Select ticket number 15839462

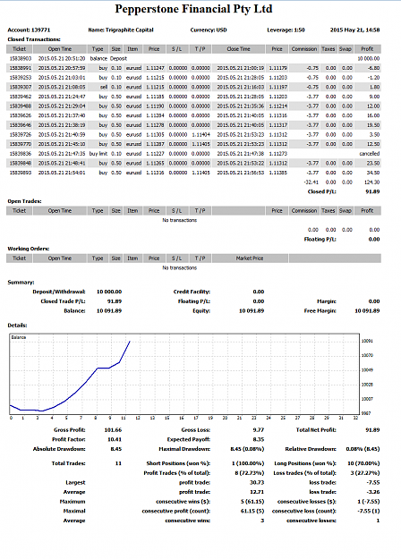click(x=21, y=97)
